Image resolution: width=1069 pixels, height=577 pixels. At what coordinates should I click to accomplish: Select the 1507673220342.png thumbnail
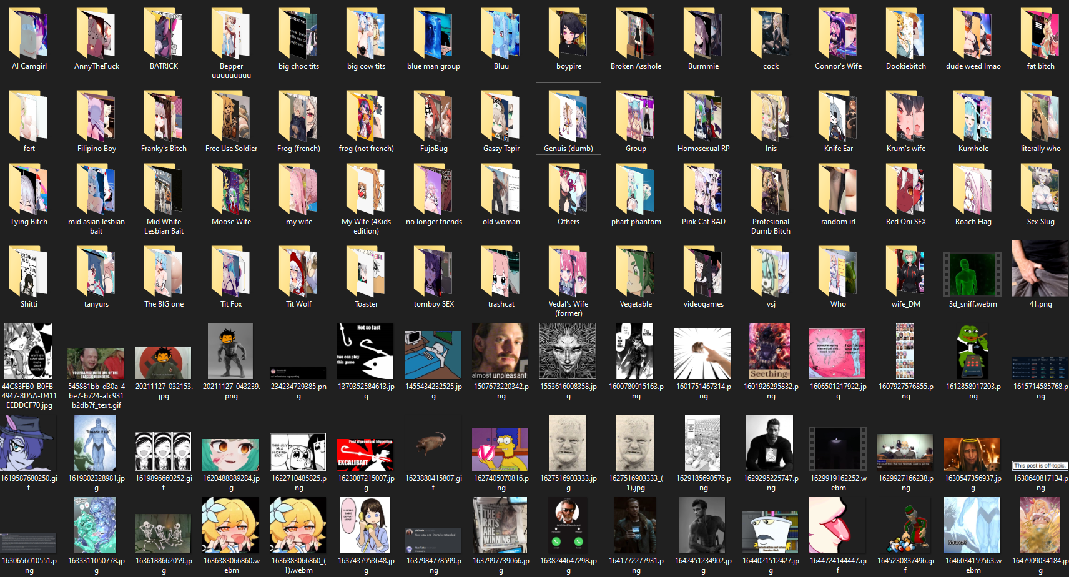pos(500,351)
